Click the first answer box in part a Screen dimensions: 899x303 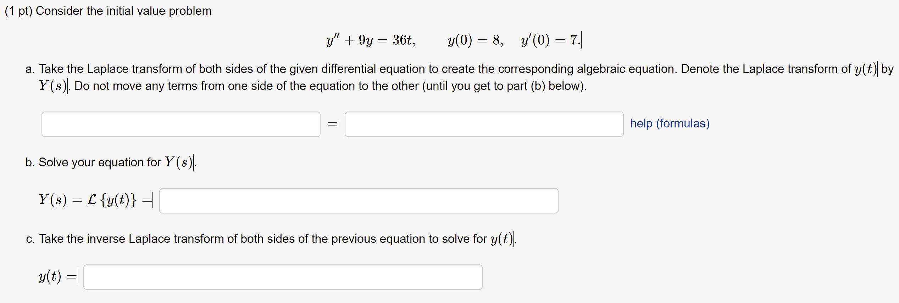pyautogui.click(x=181, y=124)
